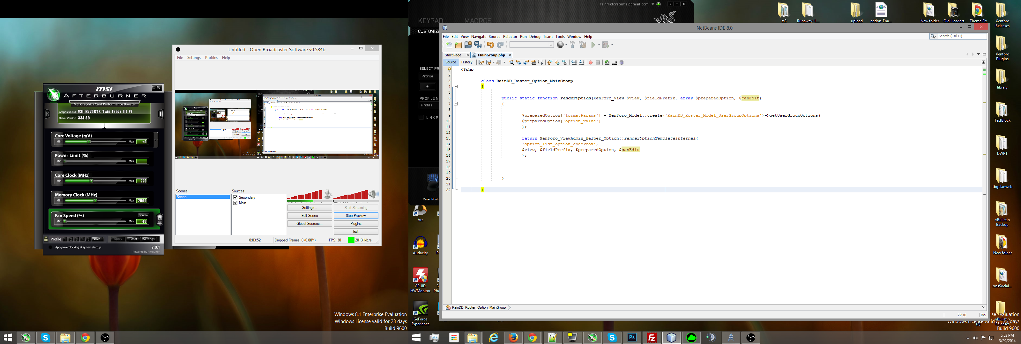
Task: Open Refactor menu in NetBeans
Action: [510, 36]
